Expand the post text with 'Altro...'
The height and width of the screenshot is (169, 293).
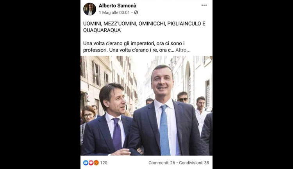[183, 50]
